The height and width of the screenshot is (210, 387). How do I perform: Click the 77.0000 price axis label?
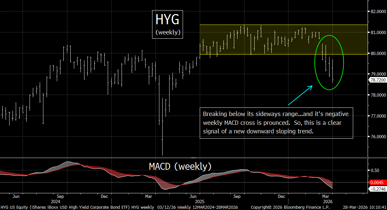(x=378, y=116)
